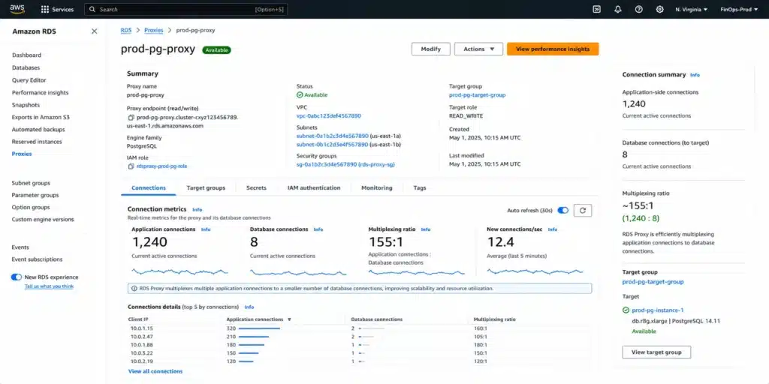Switch to the Tags tab
This screenshot has width=769, height=384.
coord(420,187)
